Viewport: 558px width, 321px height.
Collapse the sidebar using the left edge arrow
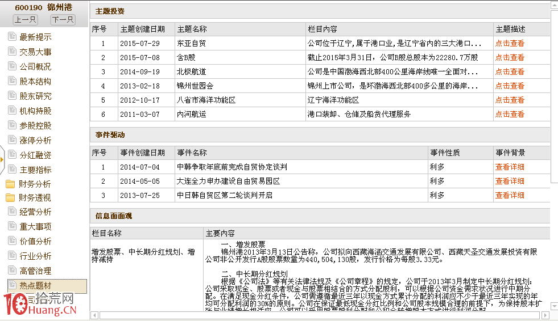click(x=2, y=159)
